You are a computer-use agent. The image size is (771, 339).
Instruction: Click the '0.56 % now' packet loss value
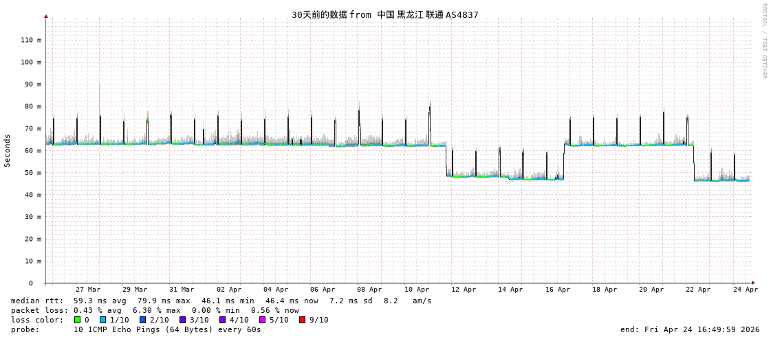click(x=275, y=310)
